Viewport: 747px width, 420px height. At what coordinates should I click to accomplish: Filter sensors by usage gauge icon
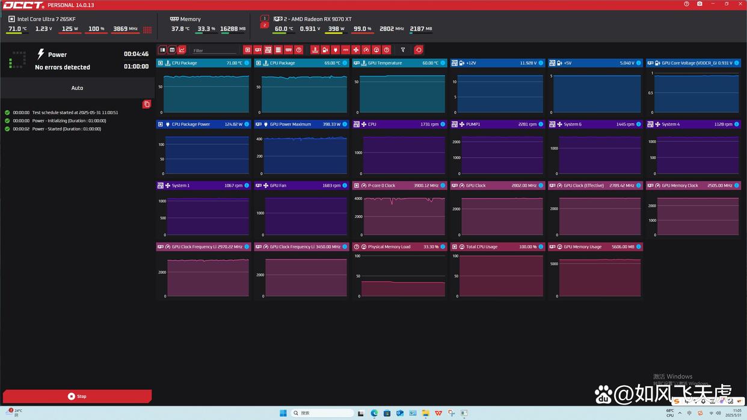click(376, 50)
